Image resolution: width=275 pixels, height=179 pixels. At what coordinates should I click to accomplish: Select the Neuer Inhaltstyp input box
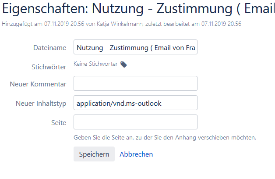click(135, 103)
